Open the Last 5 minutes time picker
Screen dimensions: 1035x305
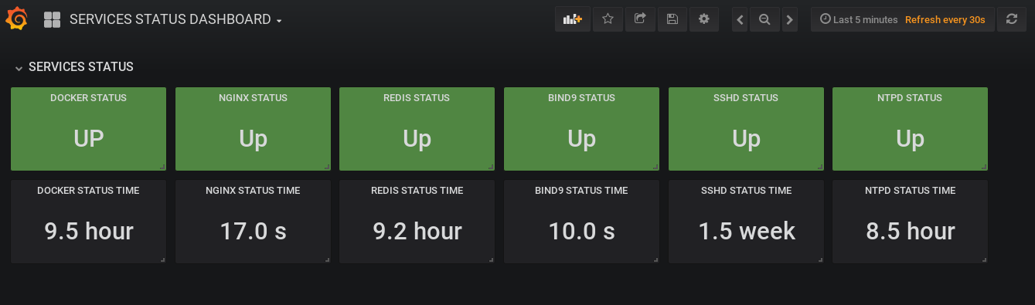tap(859, 20)
